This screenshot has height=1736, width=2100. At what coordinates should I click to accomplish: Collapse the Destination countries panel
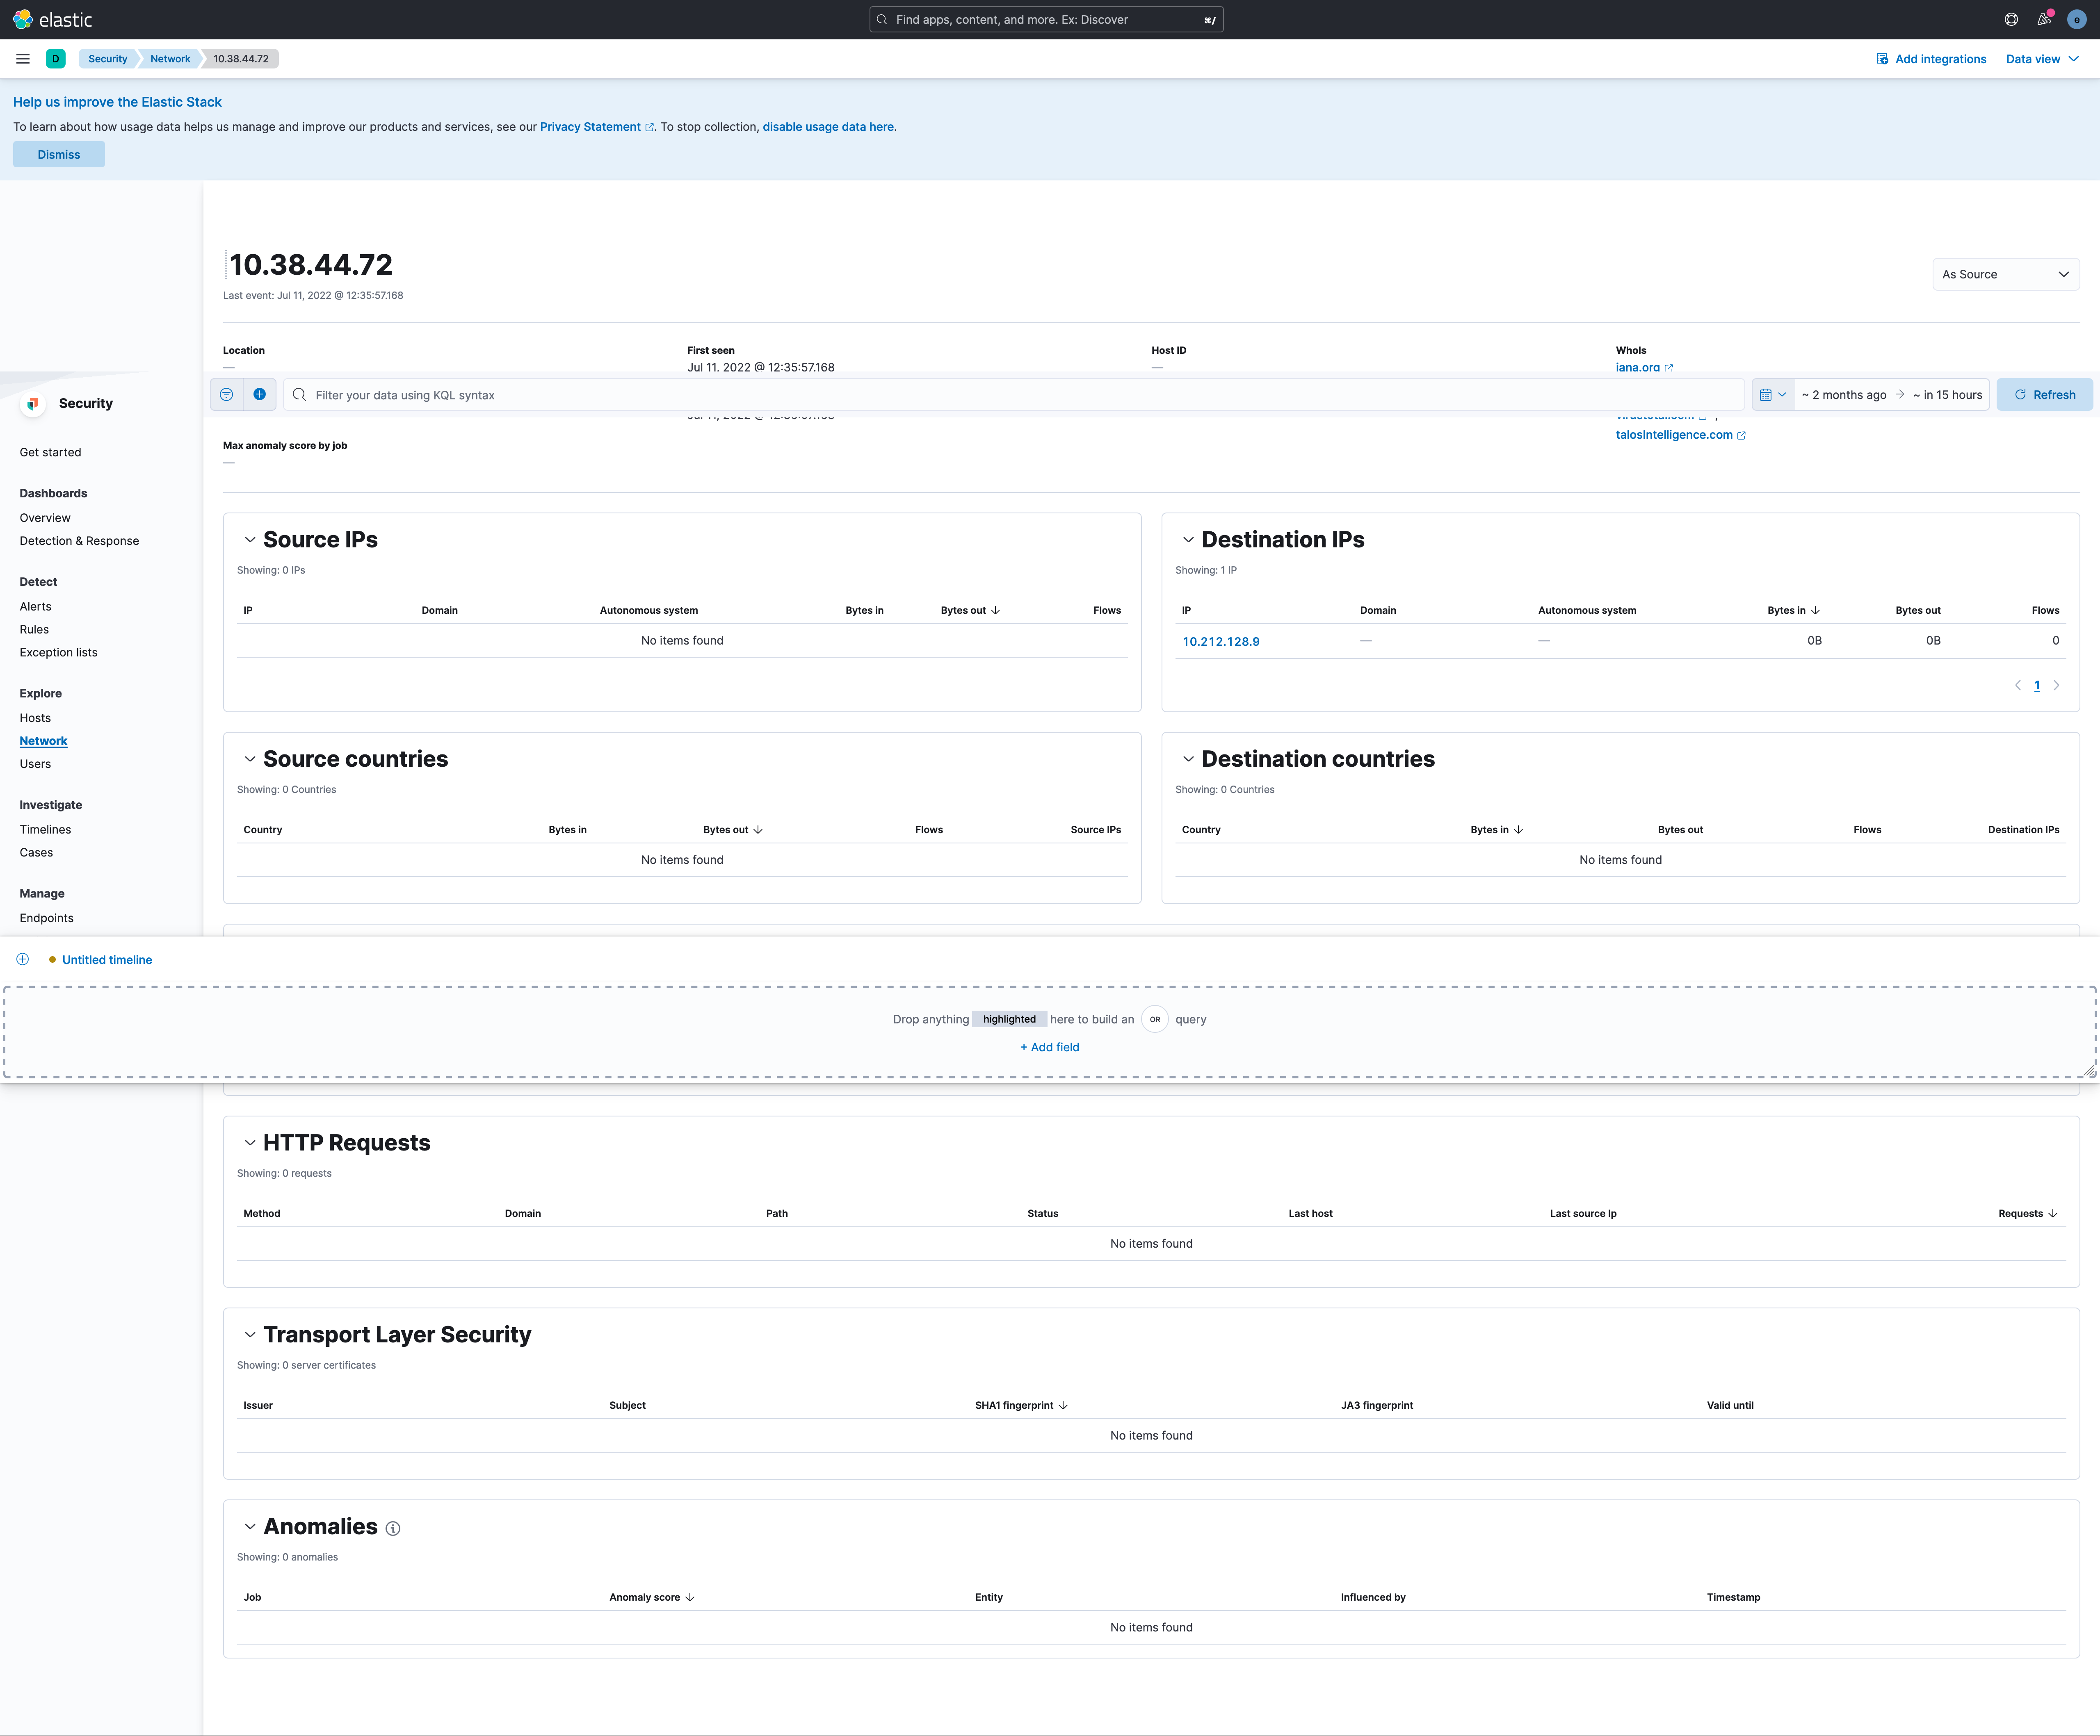[x=1188, y=760]
